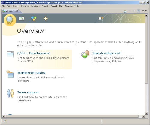Click the C/C++ Development window icon
This screenshot has height=125, width=150.
(10, 54)
